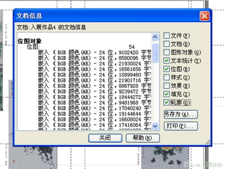Open help with 帮助 (H) button
The image size is (225, 169).
[142, 138]
